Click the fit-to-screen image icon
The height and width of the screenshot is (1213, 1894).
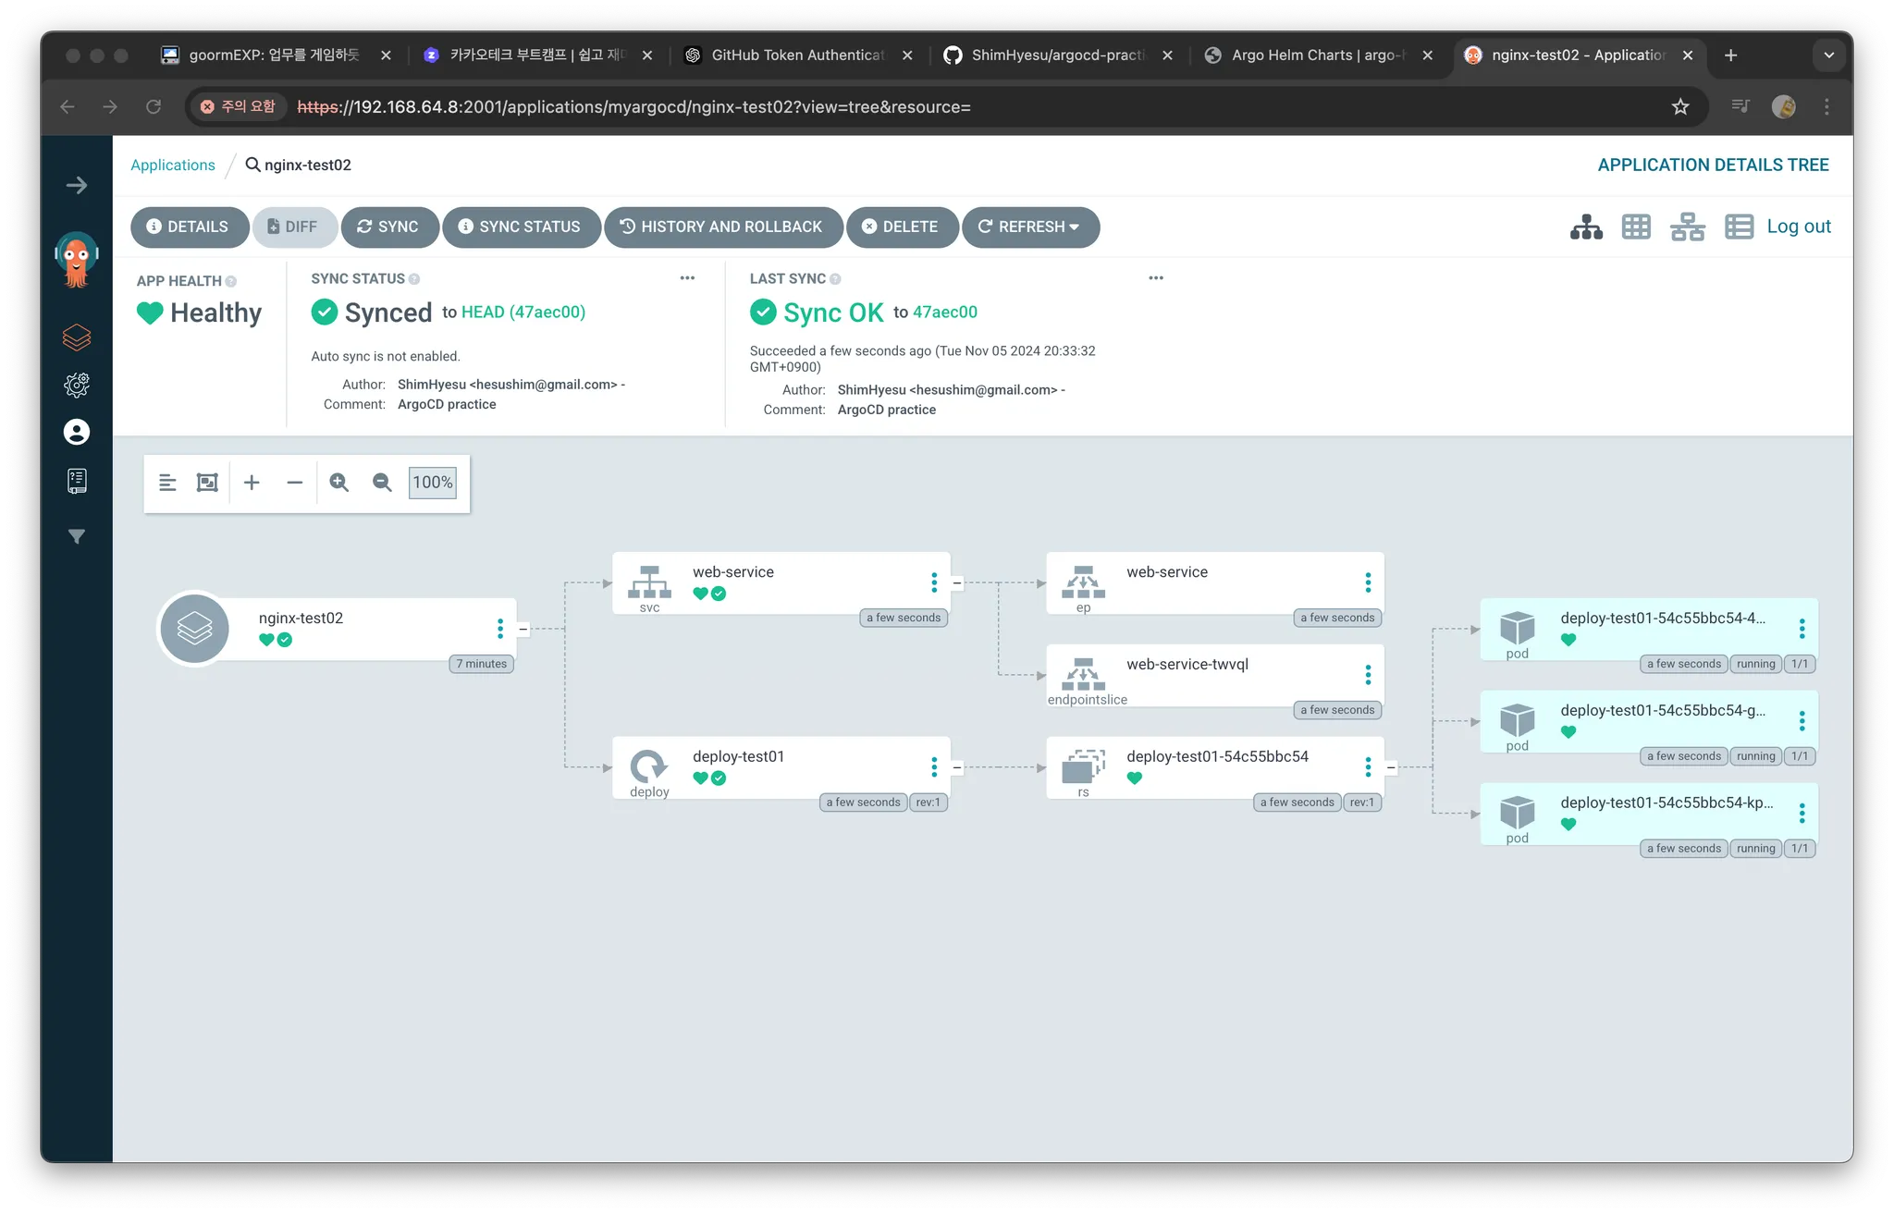(x=207, y=483)
